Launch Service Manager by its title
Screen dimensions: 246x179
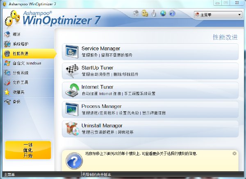[101, 49]
